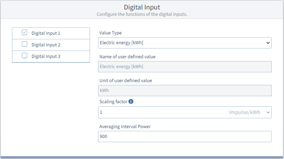Click the Unit of user defined value field
284x159 pixels.
point(185,91)
